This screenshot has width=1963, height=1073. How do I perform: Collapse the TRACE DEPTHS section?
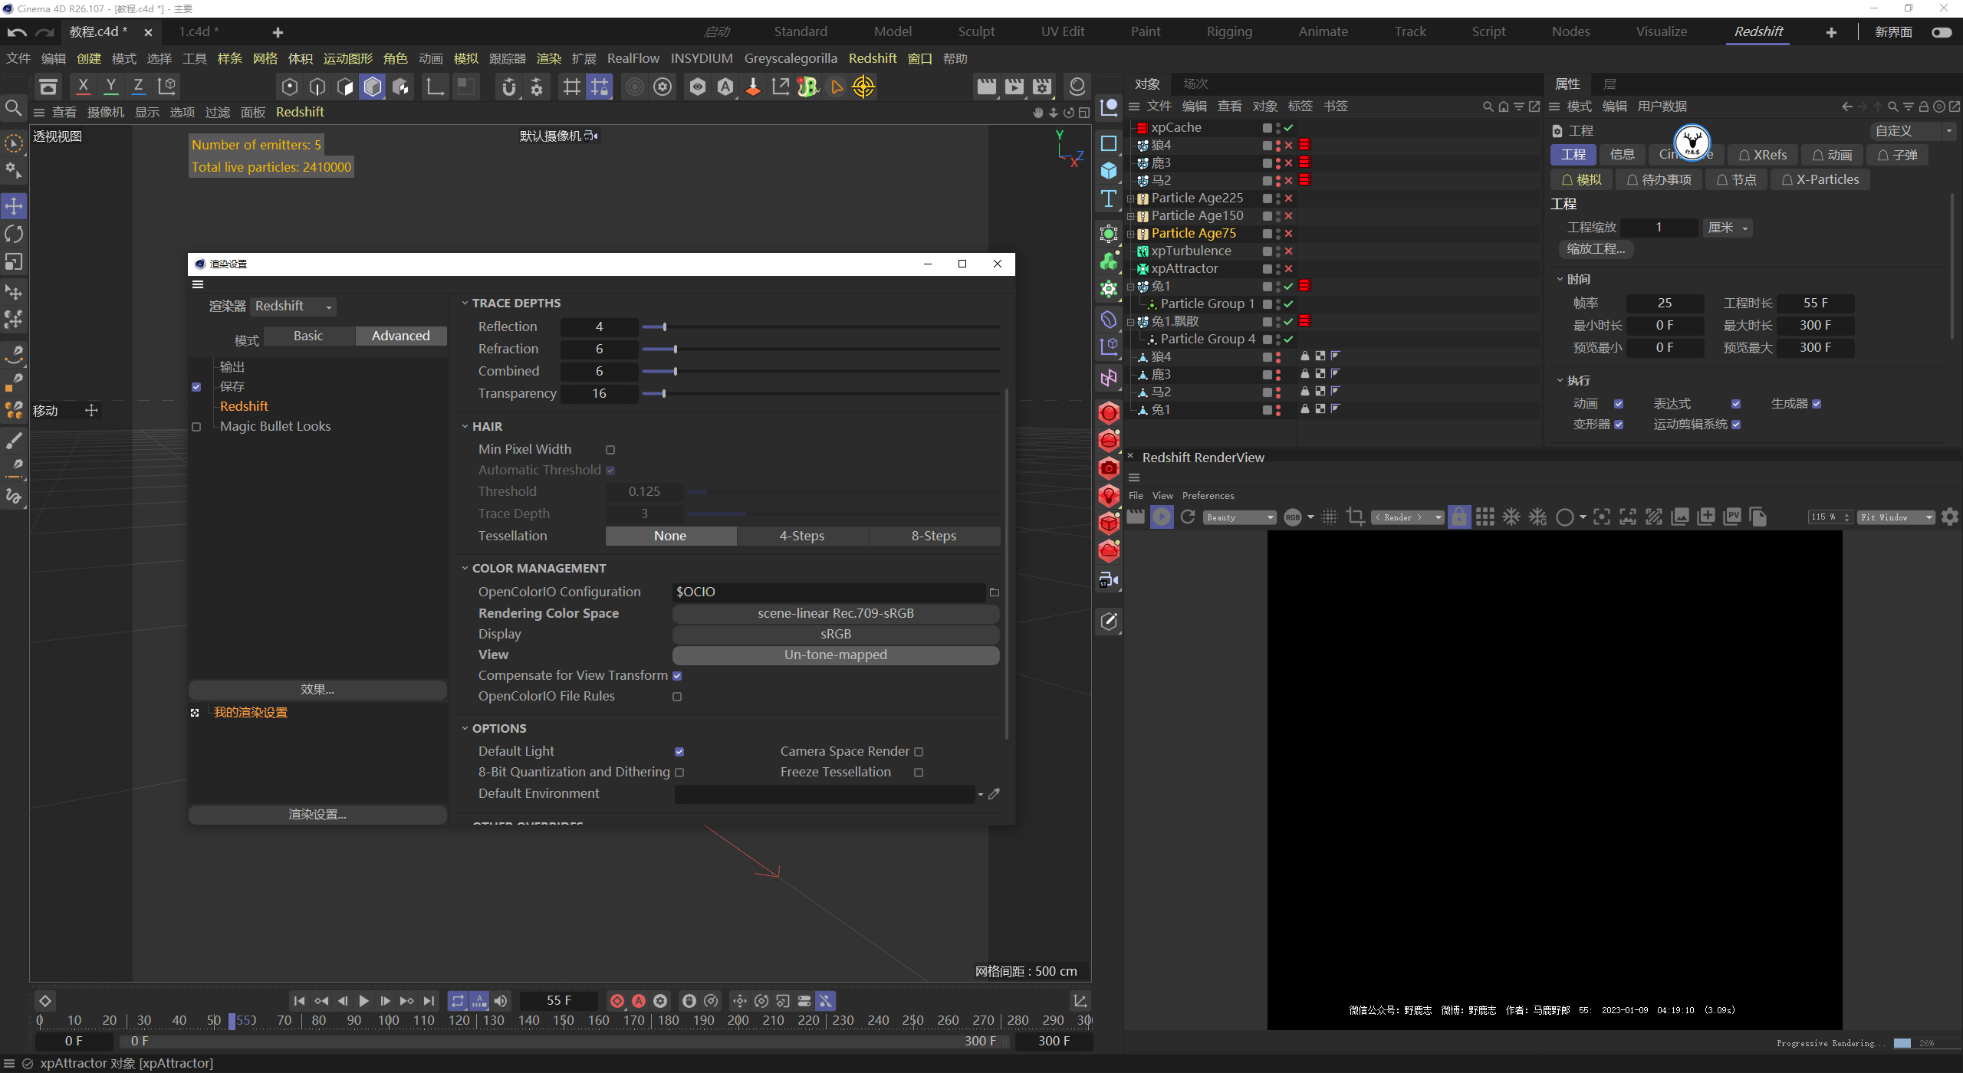[x=465, y=304]
